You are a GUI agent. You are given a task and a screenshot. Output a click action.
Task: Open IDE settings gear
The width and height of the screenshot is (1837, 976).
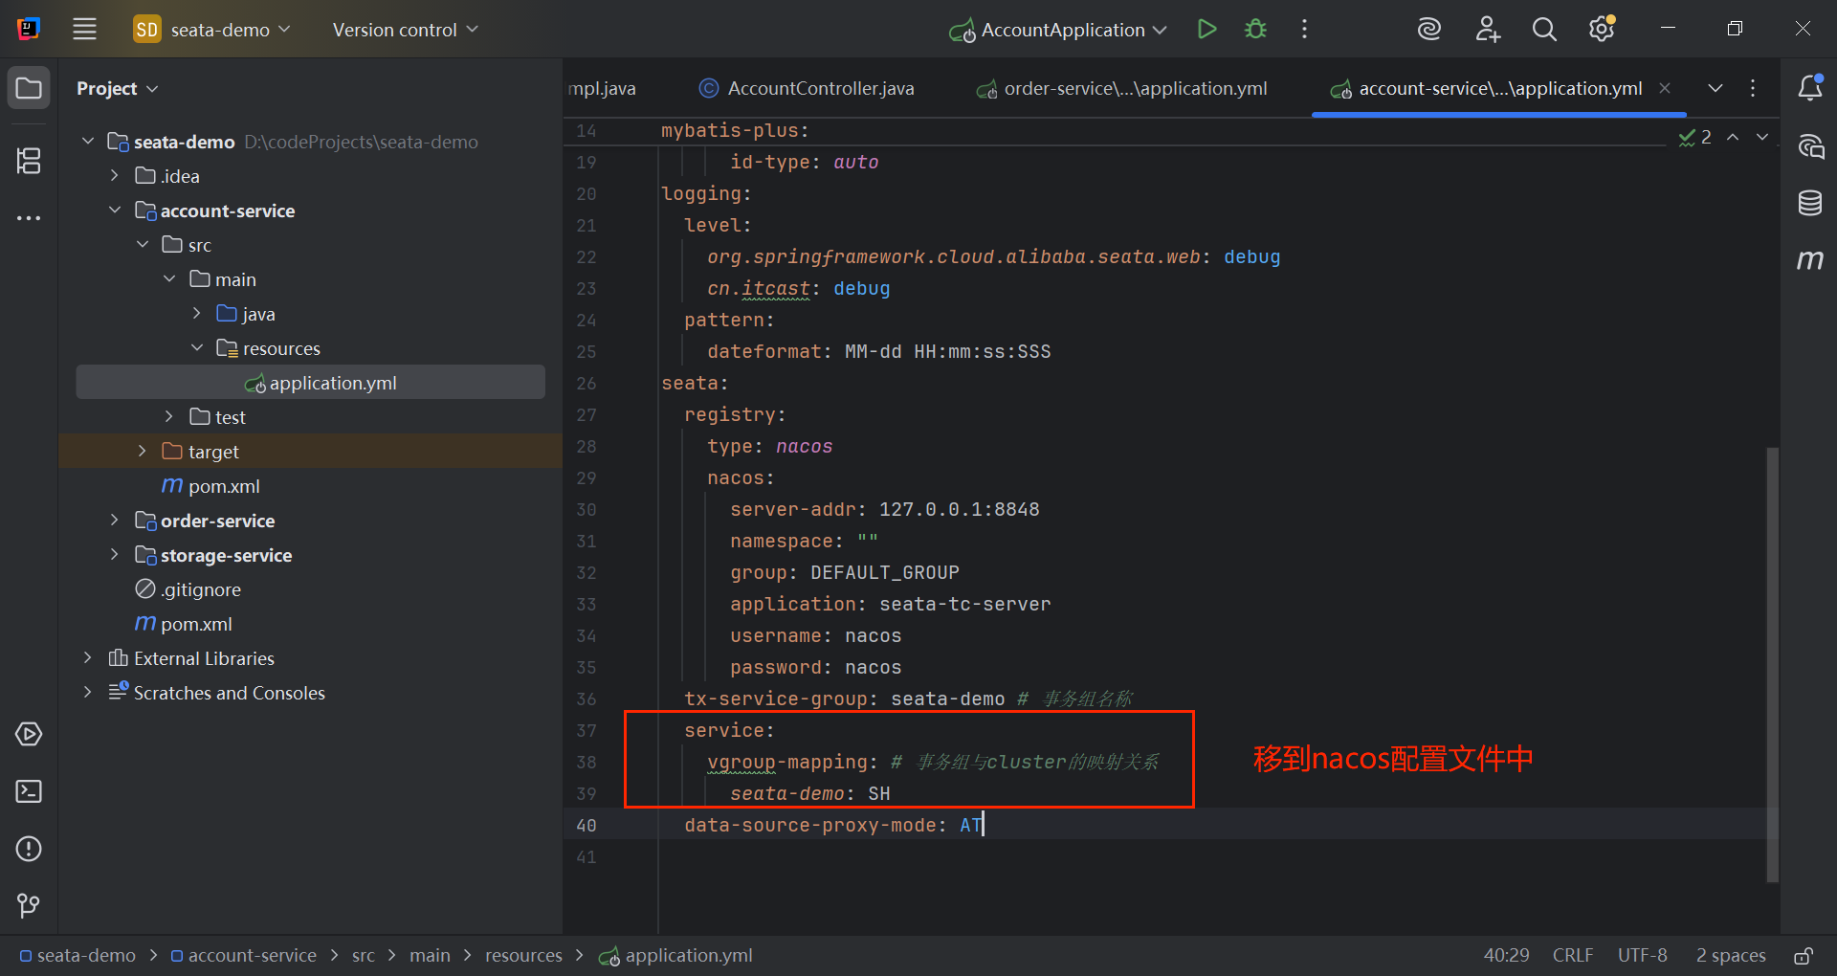tap(1602, 29)
